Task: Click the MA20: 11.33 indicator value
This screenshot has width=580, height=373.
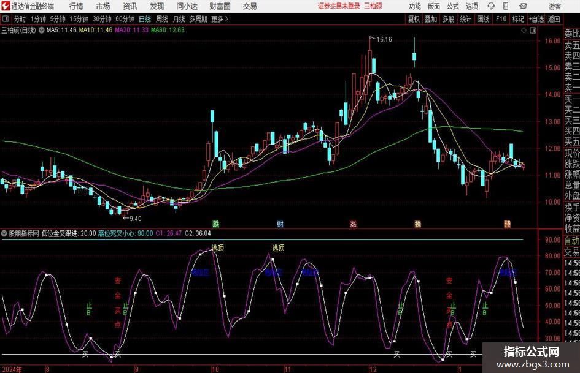Action: [x=132, y=30]
